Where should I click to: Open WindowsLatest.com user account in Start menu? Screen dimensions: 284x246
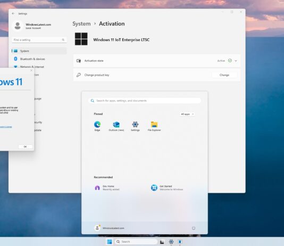click(x=110, y=228)
